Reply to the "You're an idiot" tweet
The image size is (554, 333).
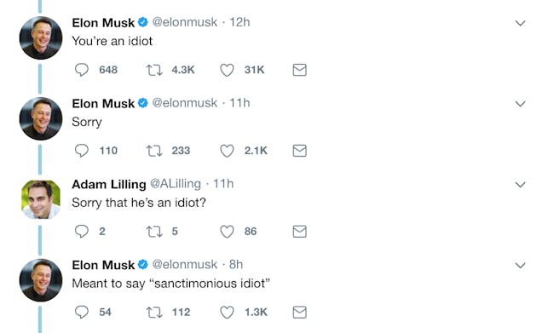coord(82,70)
